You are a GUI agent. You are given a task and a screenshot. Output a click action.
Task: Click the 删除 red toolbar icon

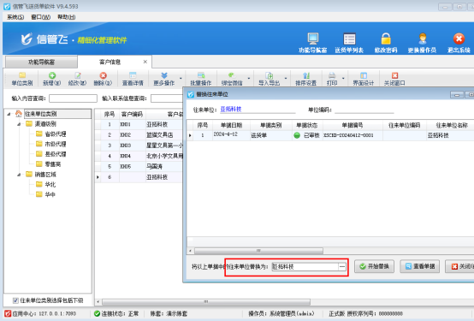click(x=103, y=75)
